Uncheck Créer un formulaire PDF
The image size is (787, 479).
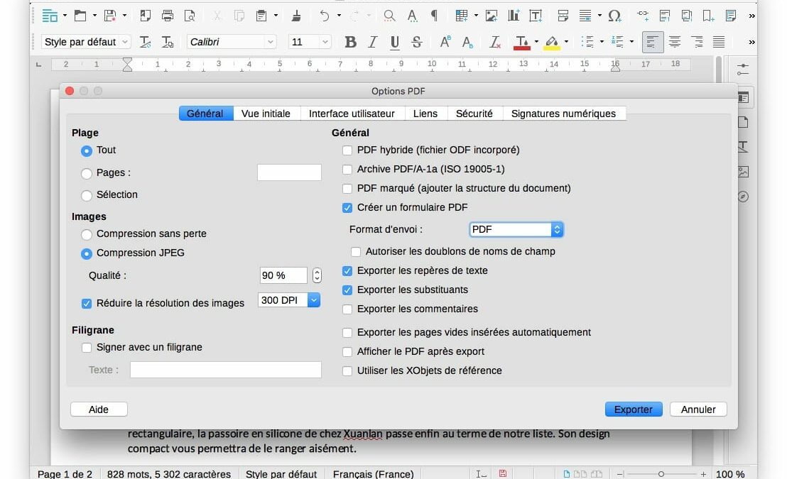click(347, 208)
